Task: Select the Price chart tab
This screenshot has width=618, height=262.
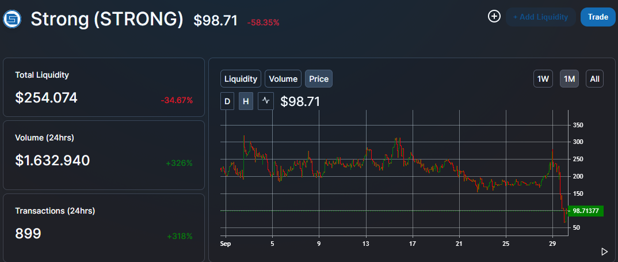Action: click(x=319, y=79)
